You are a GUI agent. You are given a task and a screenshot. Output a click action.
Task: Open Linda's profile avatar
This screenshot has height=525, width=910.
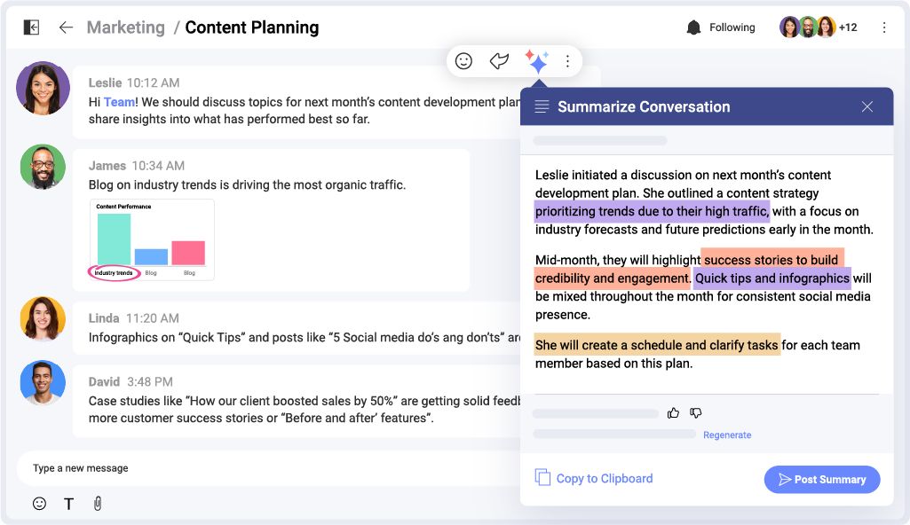(x=43, y=318)
